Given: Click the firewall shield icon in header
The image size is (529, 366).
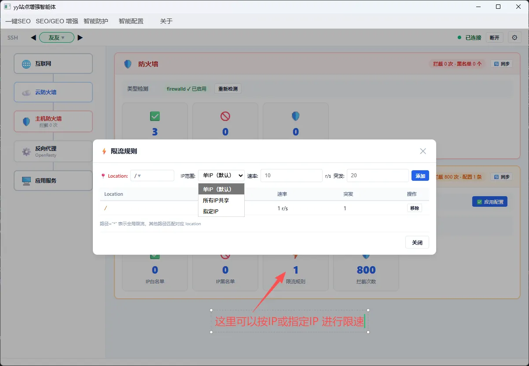Looking at the screenshot, I should point(128,64).
